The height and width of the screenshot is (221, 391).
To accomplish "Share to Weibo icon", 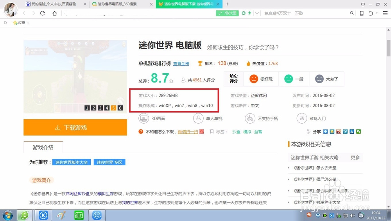I will tap(338, 131).
